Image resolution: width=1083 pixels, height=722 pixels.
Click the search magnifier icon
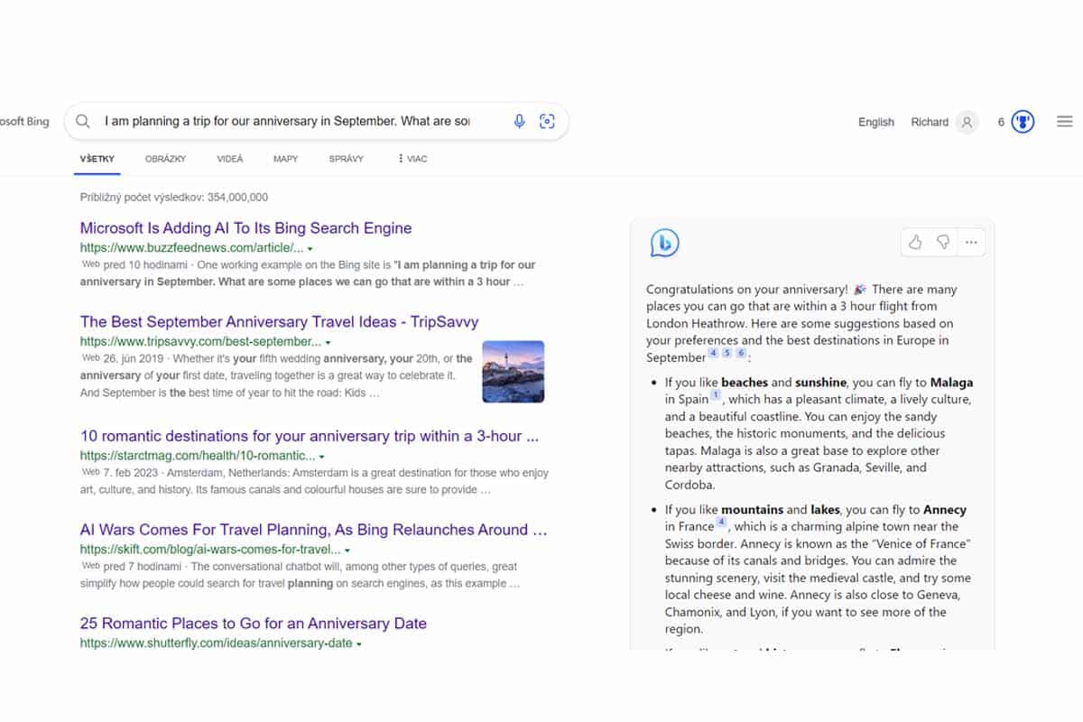[x=83, y=122]
